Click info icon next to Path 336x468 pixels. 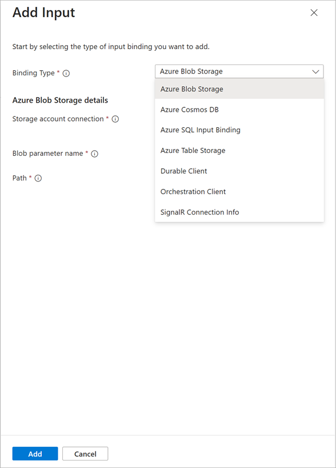(x=38, y=178)
